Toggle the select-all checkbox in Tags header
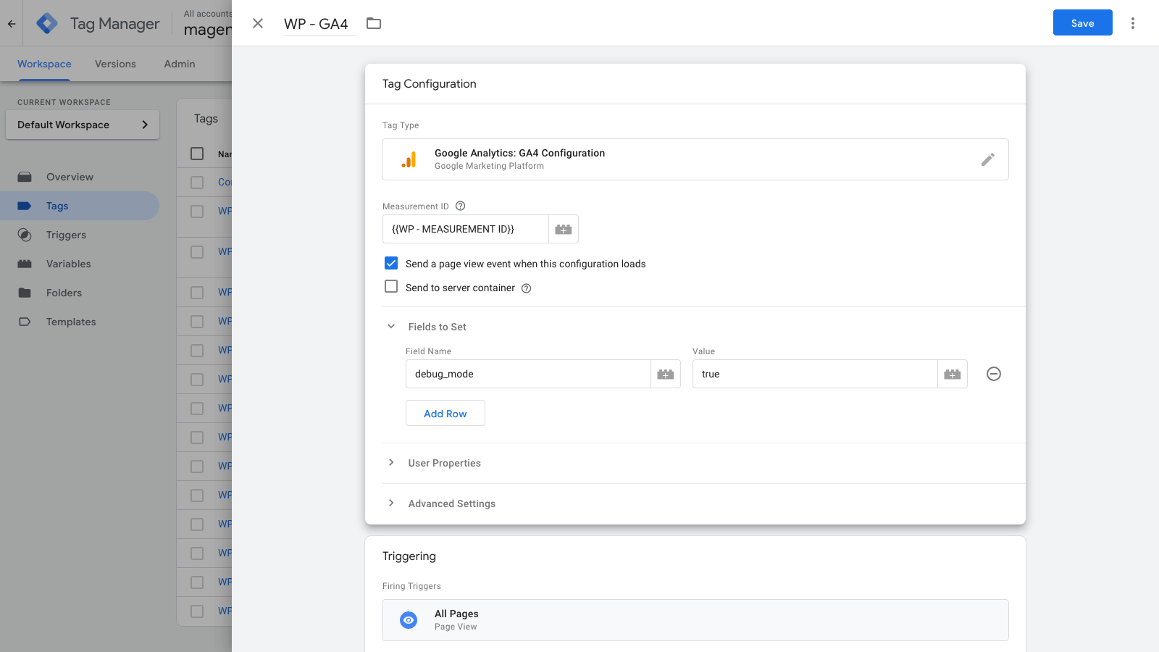1159x652 pixels. (197, 154)
